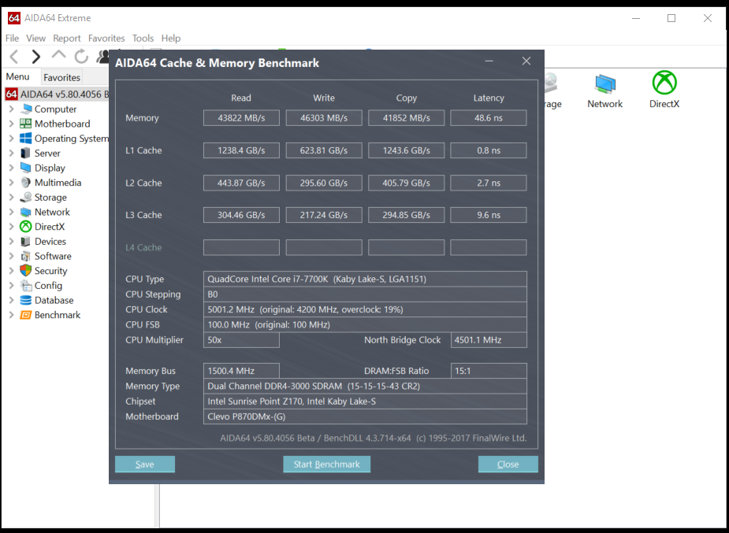Viewport: 729px width, 533px height.
Task: Click the Memory Type DDR4-3000 field
Action: tap(365, 387)
